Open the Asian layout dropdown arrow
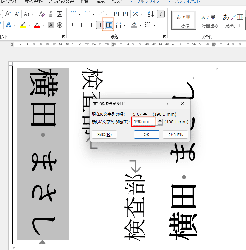This screenshot has height=250, width=246. tap(141, 14)
